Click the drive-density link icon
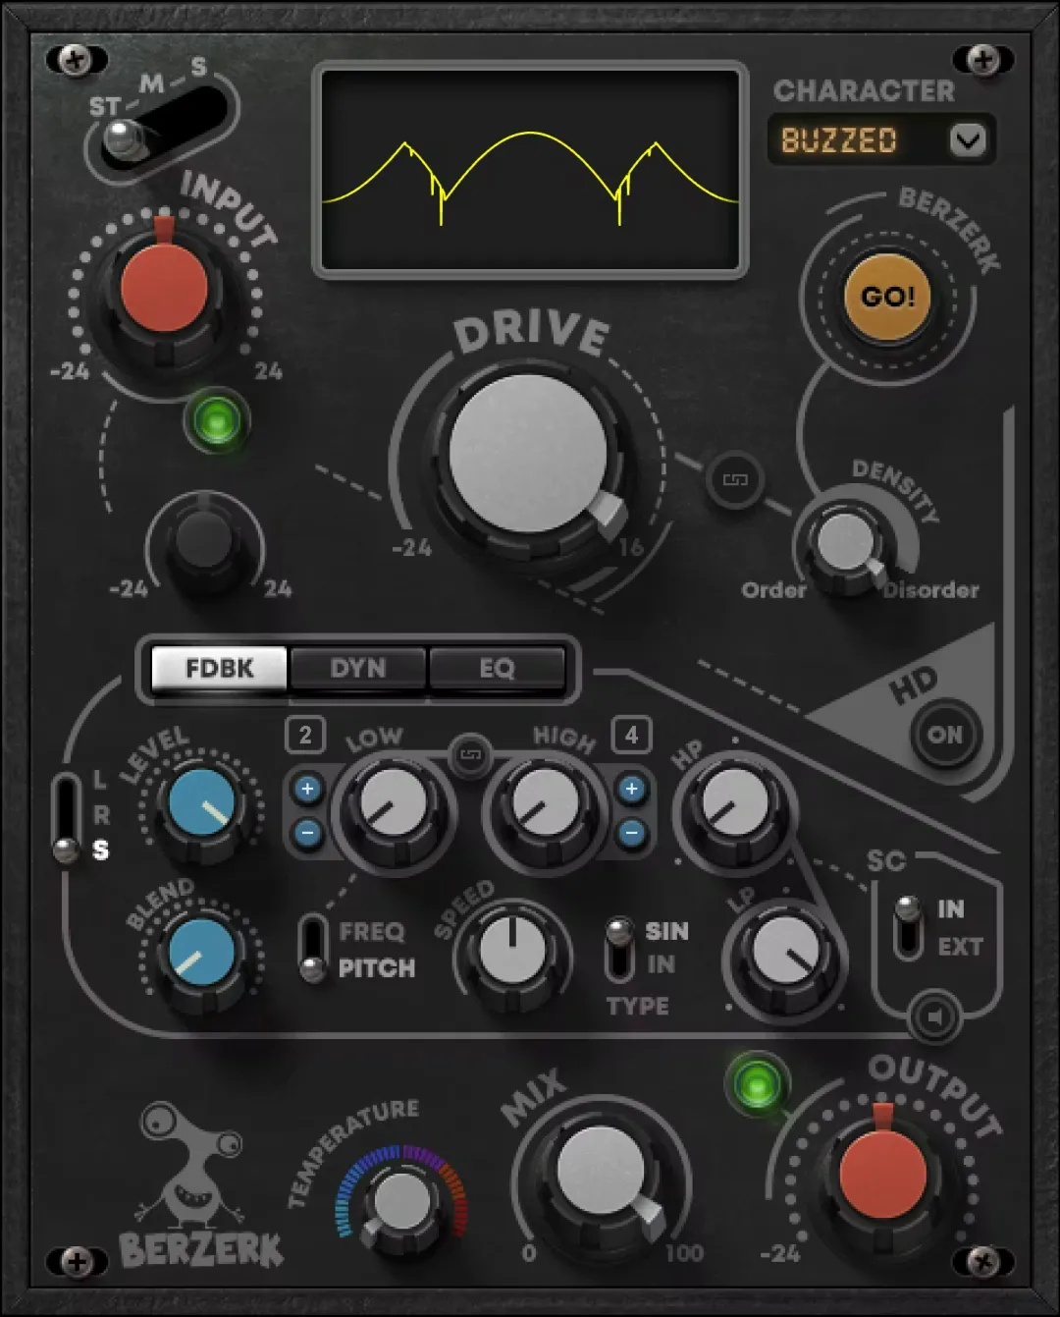Screen dimensions: 1060x1317 tap(735, 479)
